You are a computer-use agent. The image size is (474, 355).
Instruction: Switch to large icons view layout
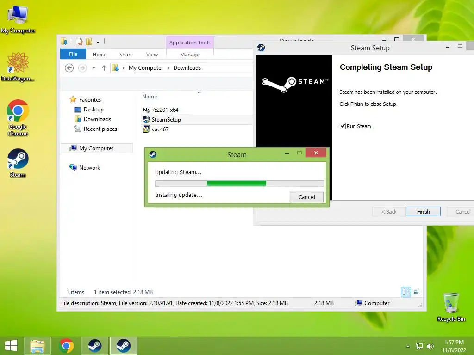click(416, 292)
